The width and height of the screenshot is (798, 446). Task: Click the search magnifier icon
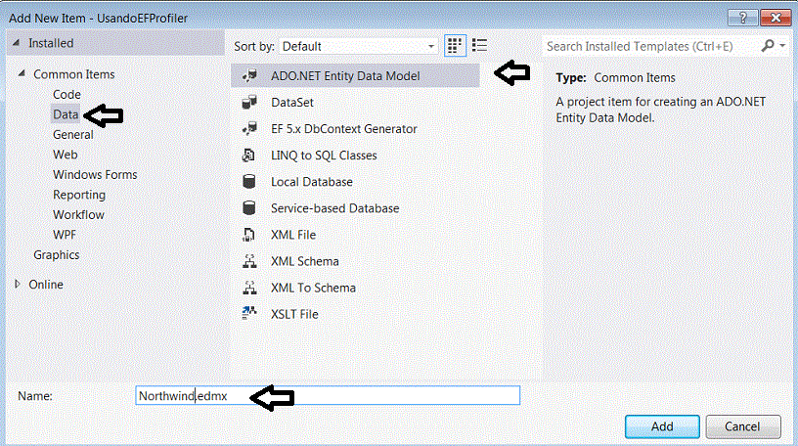coord(768,46)
